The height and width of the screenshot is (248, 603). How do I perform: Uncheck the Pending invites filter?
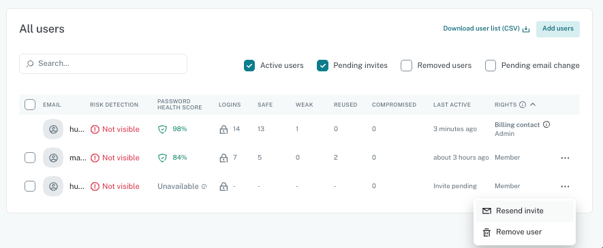[x=322, y=66]
